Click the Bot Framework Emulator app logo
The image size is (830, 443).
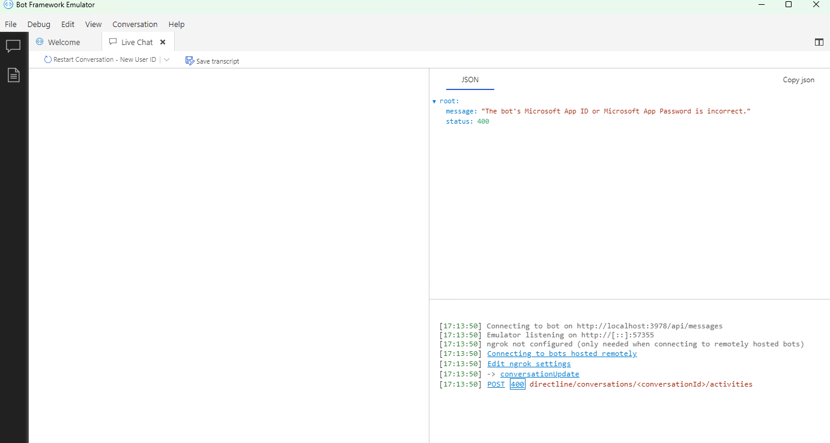tap(8, 5)
